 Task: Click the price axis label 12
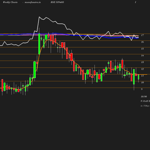142,69
